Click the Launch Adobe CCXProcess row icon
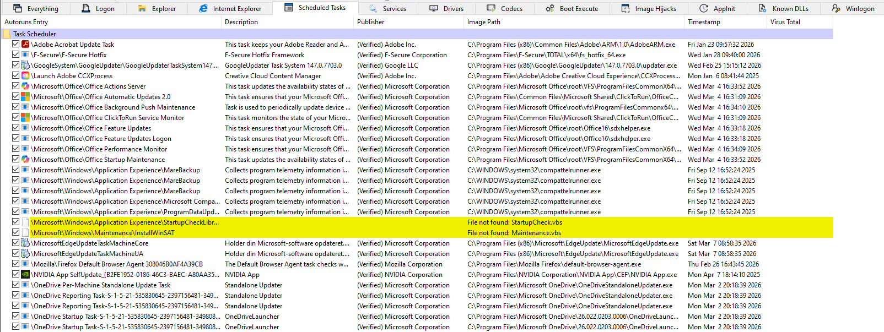Viewport: 884px width, 332px height. click(25, 75)
